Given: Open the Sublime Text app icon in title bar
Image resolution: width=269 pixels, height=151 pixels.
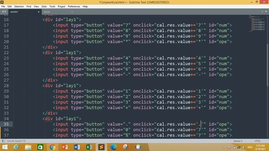Looking at the screenshot, I should click(2, 2).
